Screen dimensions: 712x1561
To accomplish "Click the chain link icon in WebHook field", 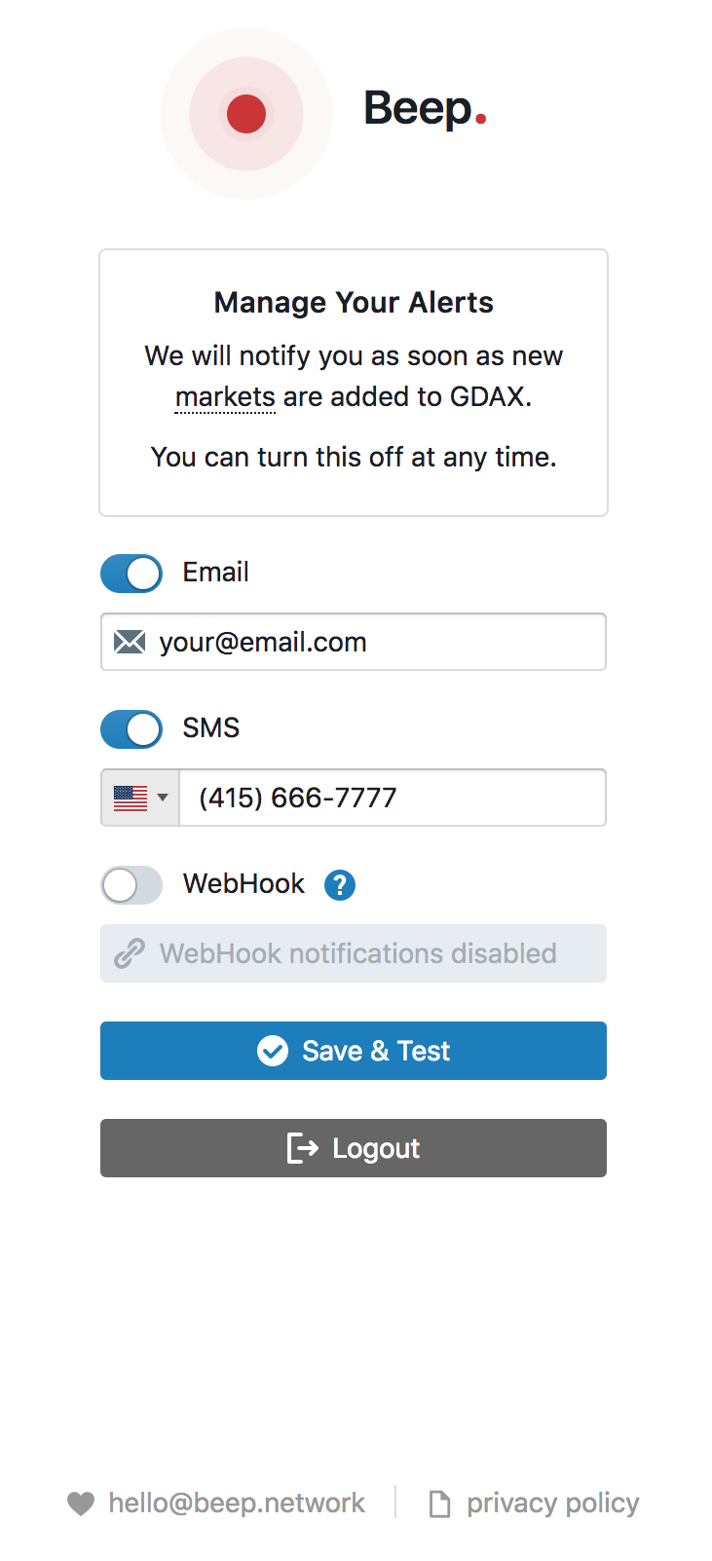I will 130,953.
